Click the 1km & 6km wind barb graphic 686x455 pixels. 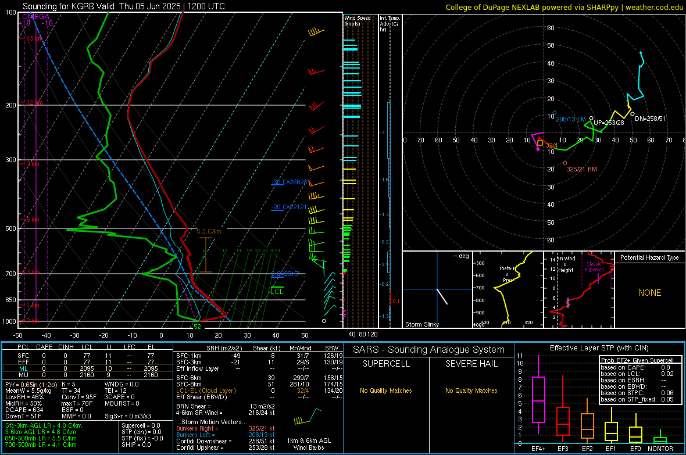tap(308, 416)
